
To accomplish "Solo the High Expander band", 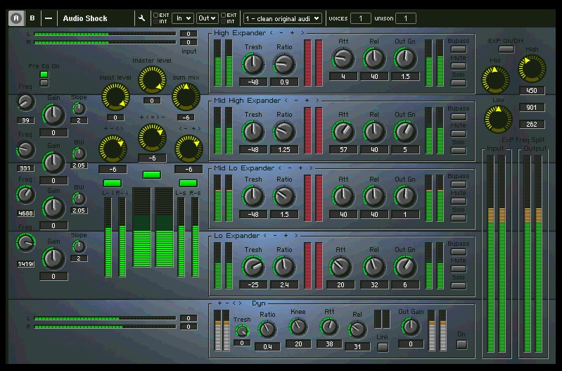I will pos(459,83).
